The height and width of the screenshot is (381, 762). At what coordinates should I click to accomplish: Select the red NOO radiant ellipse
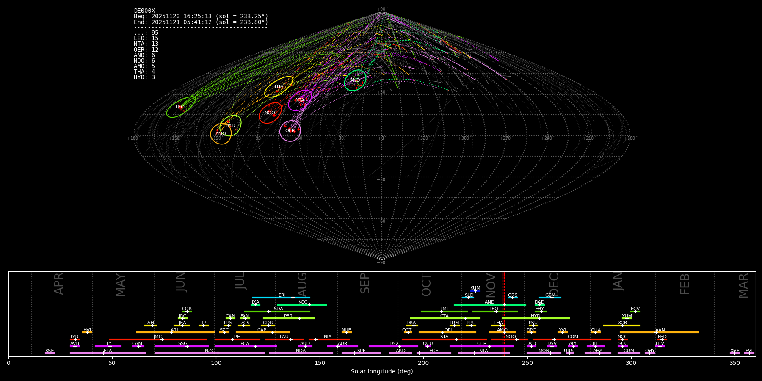click(270, 113)
